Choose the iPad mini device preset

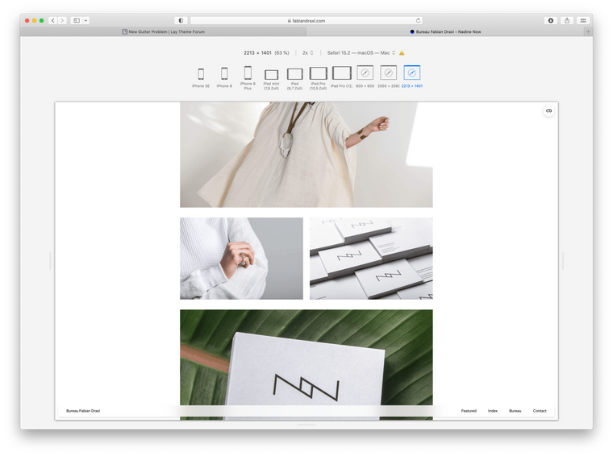coord(271,74)
